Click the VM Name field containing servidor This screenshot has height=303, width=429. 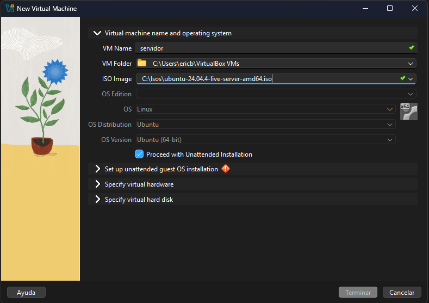click(x=276, y=48)
